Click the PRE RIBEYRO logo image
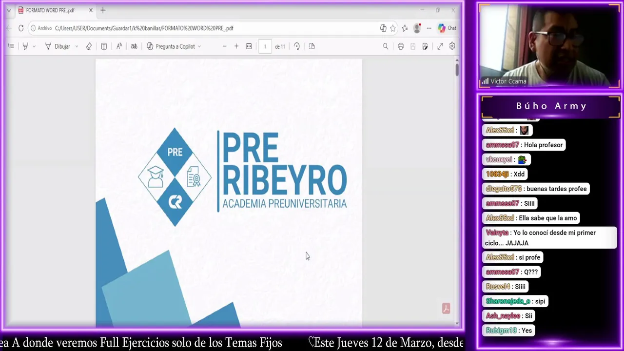624x351 pixels. coord(242,177)
